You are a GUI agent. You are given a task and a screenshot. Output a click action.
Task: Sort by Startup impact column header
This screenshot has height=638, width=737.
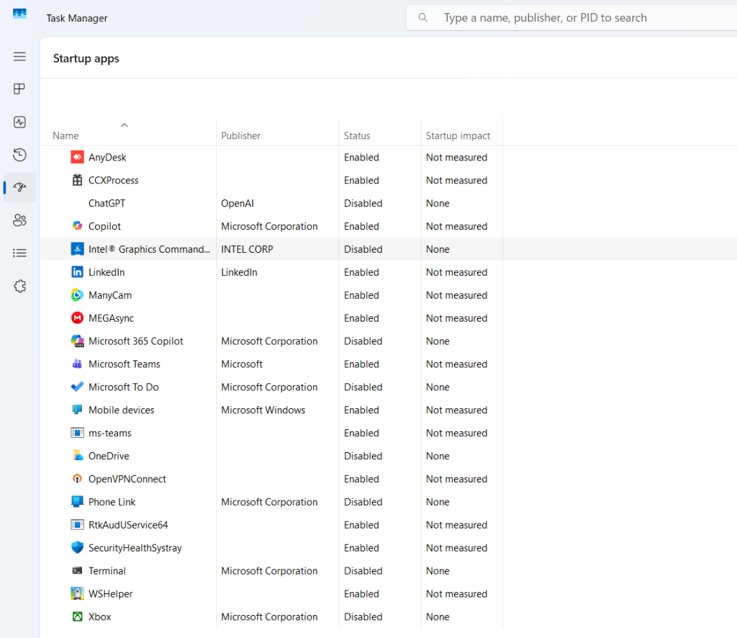458,135
